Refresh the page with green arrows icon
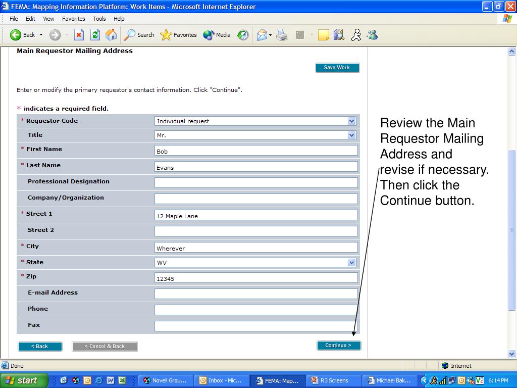The image size is (517, 388). coord(95,35)
